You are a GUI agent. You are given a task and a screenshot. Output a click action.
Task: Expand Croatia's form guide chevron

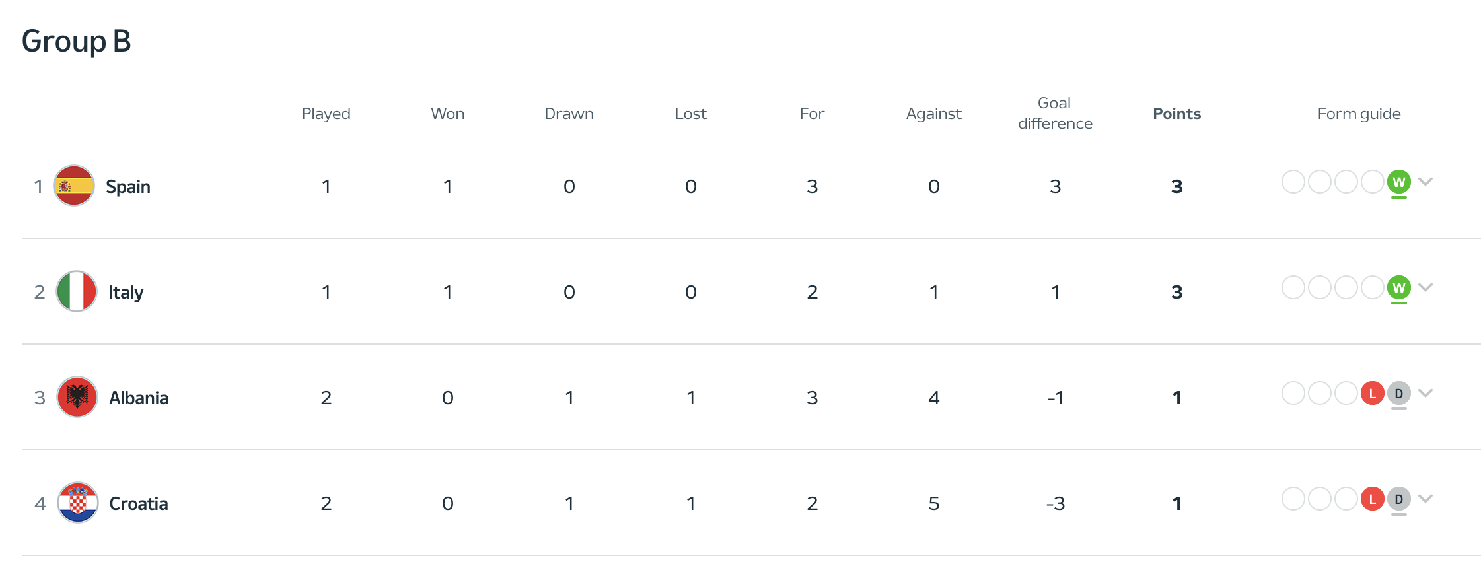pyautogui.click(x=1426, y=499)
